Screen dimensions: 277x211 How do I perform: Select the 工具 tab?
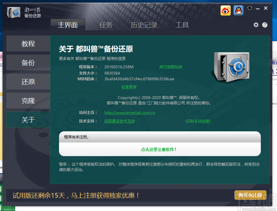[182, 25]
